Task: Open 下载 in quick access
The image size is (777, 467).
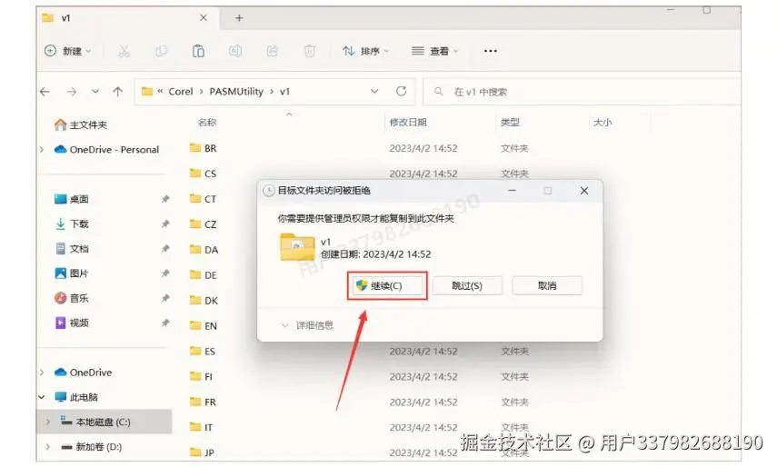Action: 72,224
